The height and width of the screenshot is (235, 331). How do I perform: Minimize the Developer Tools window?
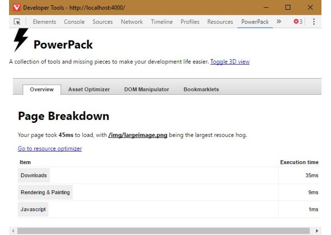point(266,8)
